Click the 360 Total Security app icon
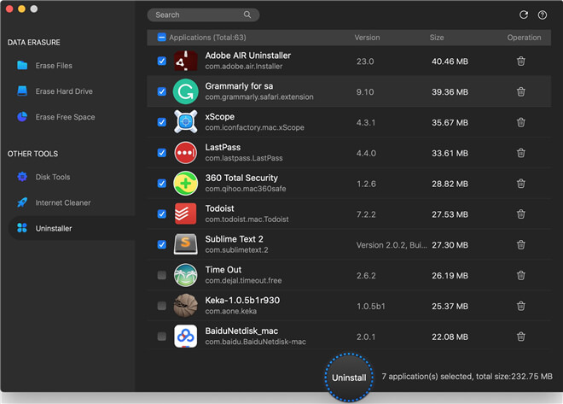 coord(186,184)
